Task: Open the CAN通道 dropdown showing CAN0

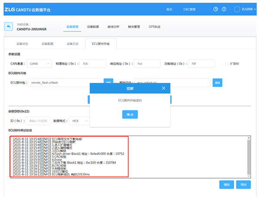Action: pos(39,64)
